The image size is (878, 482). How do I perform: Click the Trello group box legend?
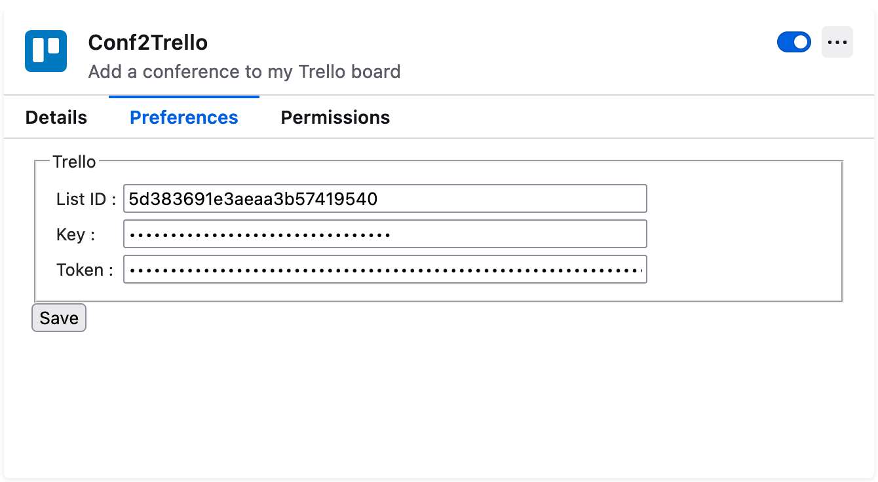coord(74,162)
